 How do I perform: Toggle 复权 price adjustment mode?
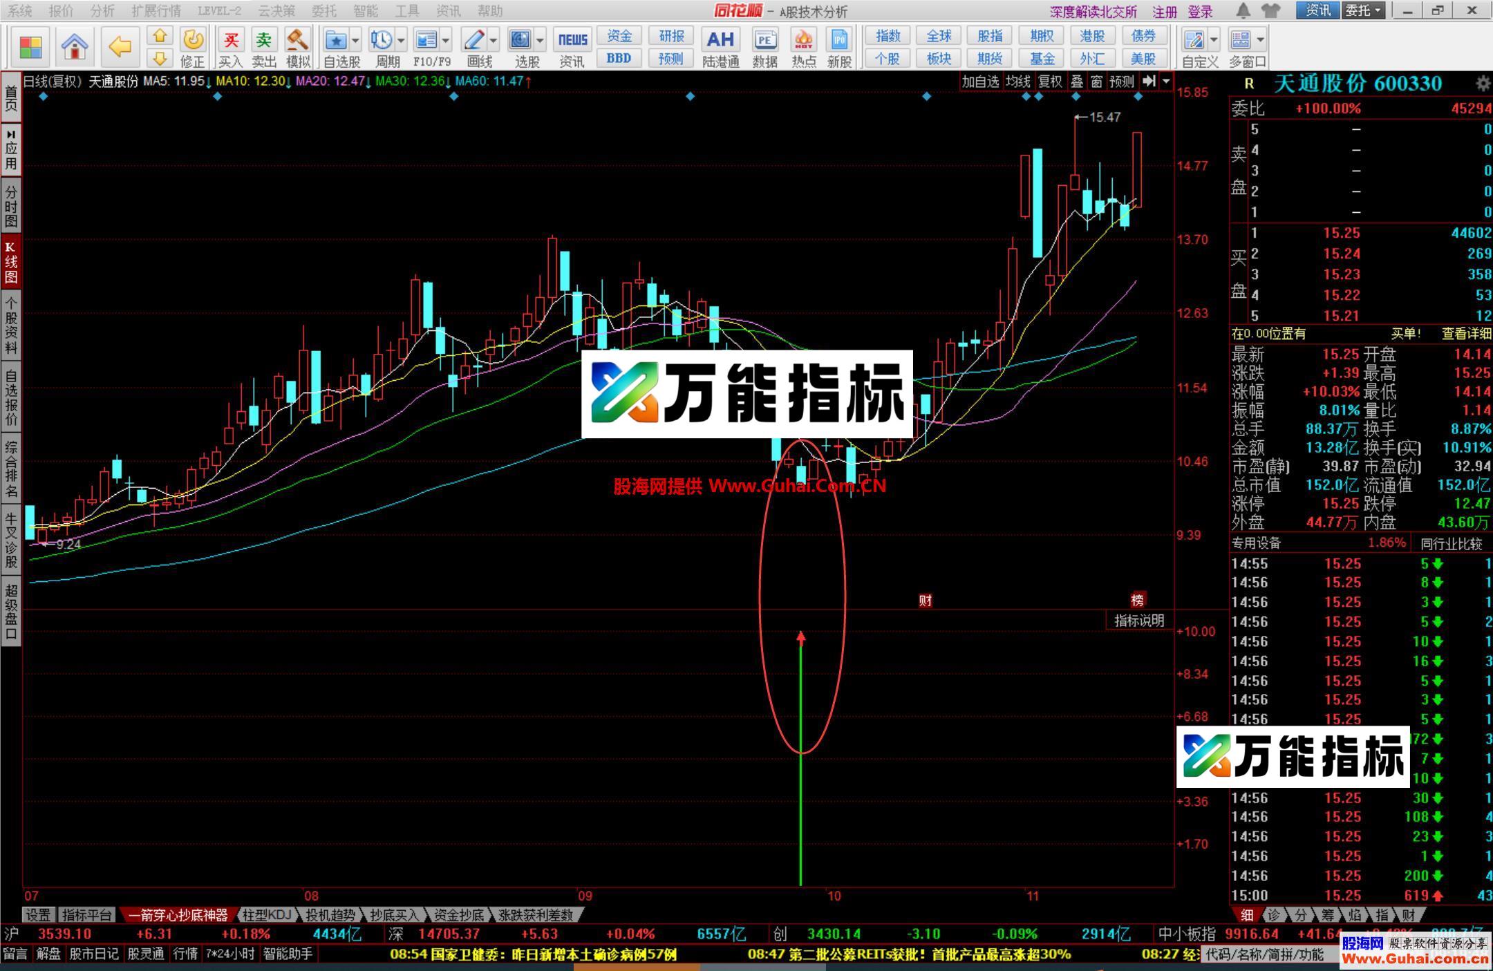click(x=1050, y=82)
